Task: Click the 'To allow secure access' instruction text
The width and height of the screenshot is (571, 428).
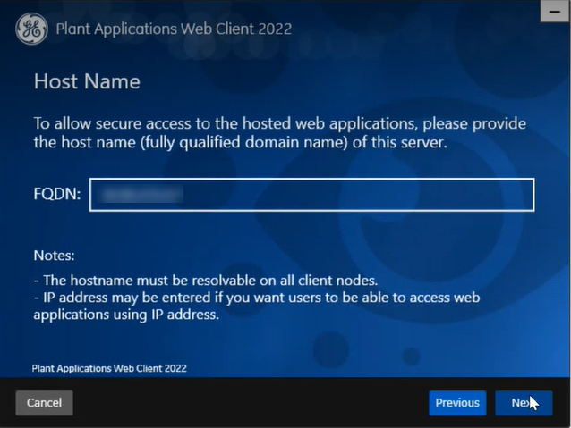Action: click(x=279, y=133)
